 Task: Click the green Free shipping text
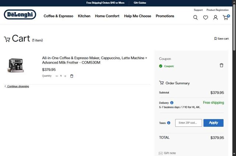(x=214, y=103)
